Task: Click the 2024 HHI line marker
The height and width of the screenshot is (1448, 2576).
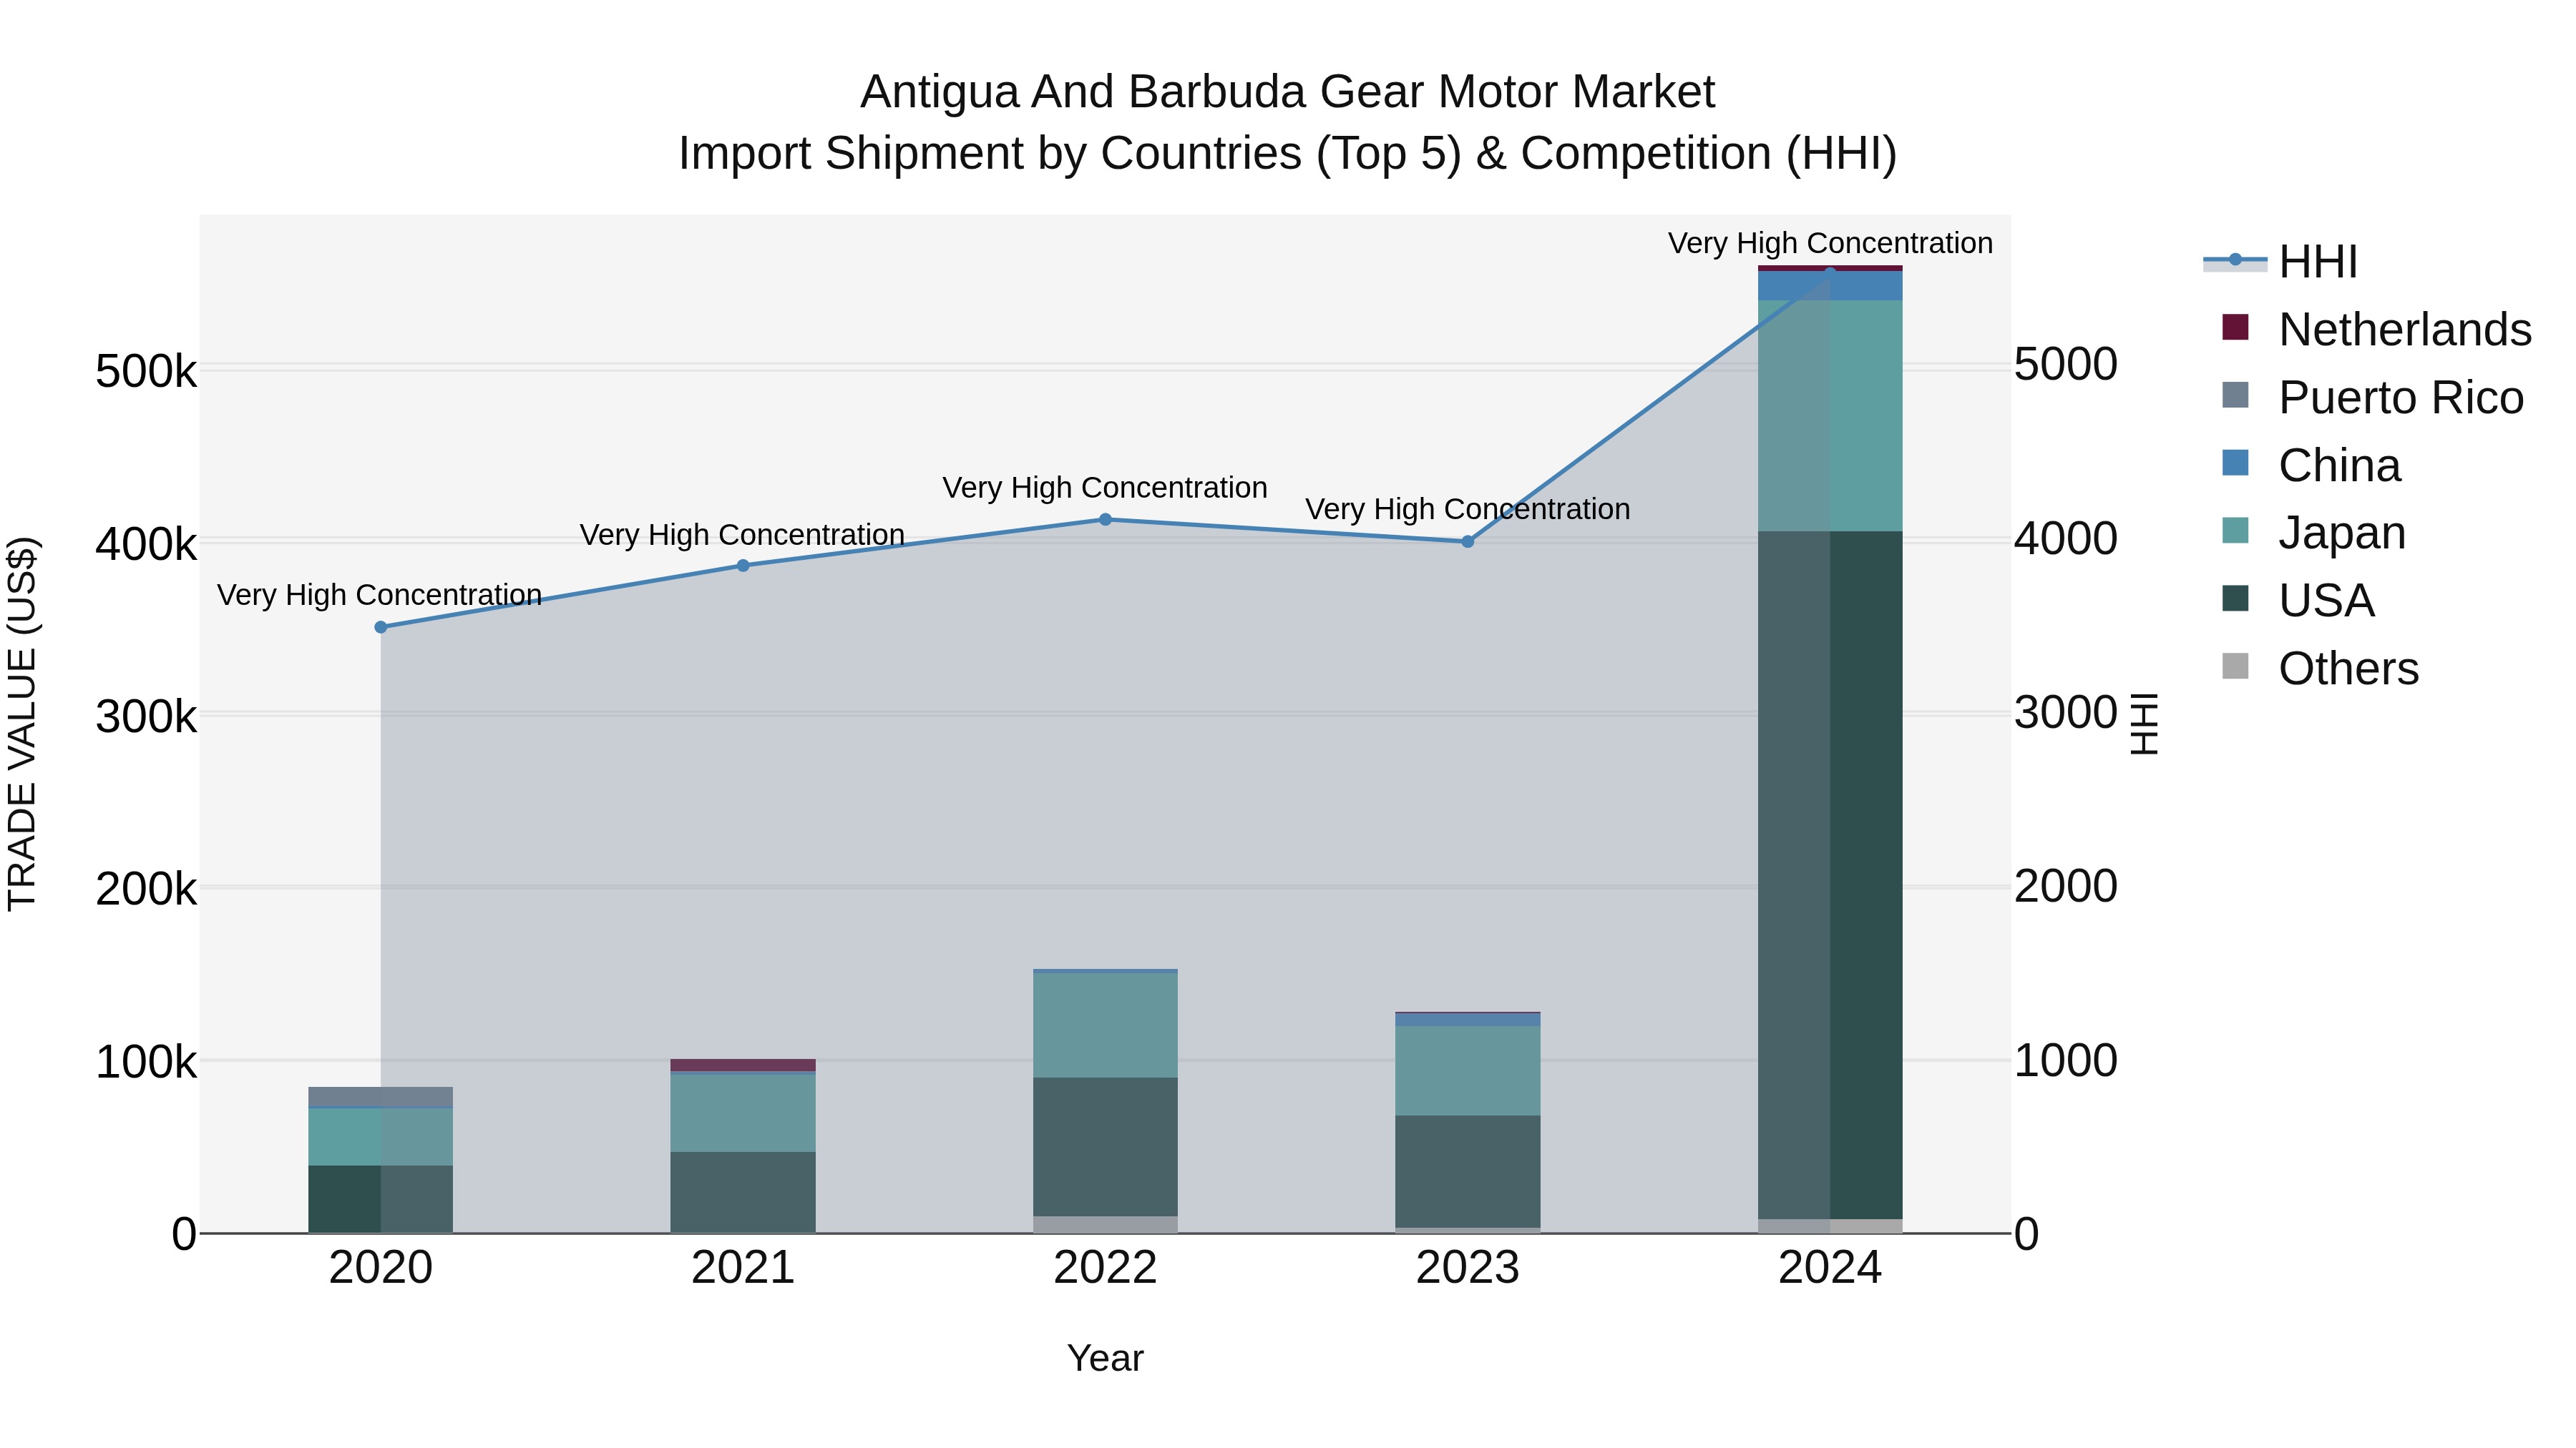Action: pos(1831,272)
